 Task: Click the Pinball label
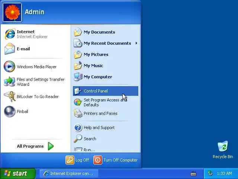click(x=22, y=112)
